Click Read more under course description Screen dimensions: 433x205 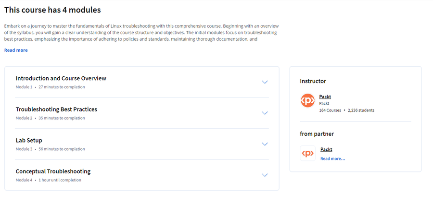click(16, 50)
